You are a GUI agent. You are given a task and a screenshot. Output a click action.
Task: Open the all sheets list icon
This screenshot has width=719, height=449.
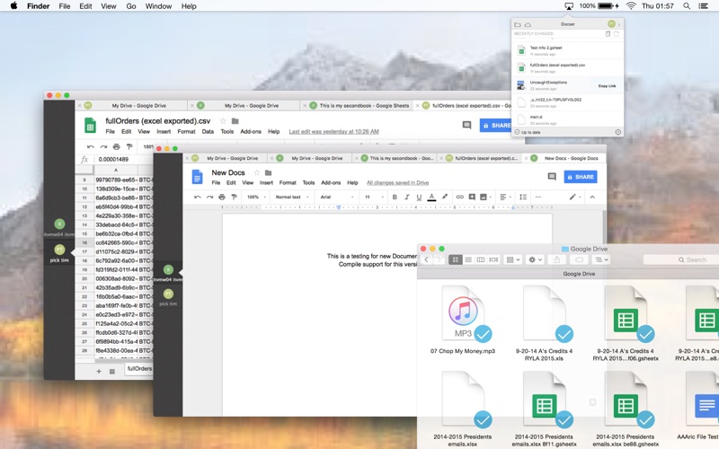[x=111, y=371]
